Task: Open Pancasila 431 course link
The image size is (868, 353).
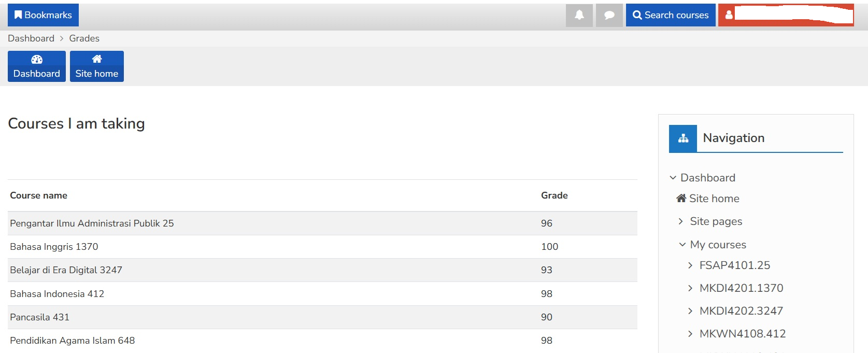Action: [x=39, y=317]
